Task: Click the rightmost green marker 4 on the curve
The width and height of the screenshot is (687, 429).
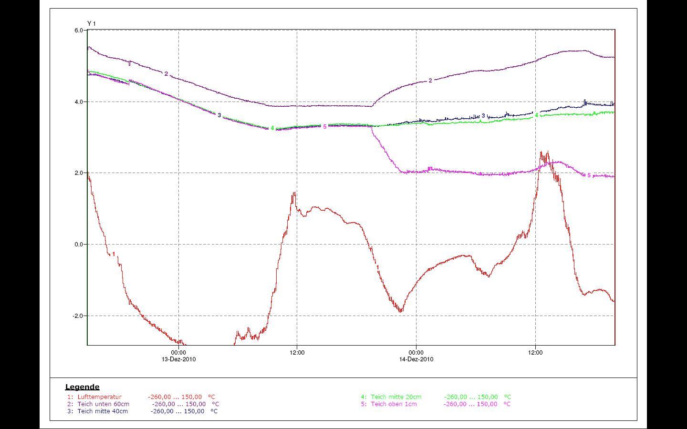Action: (536, 115)
